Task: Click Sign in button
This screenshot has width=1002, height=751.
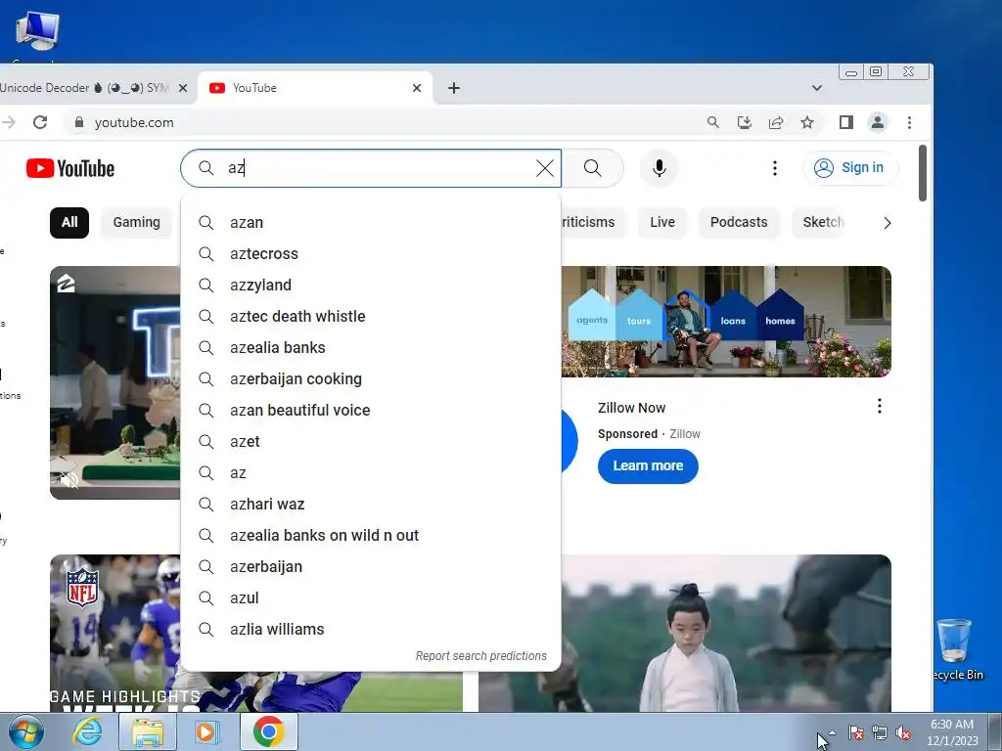Action: [x=850, y=168]
